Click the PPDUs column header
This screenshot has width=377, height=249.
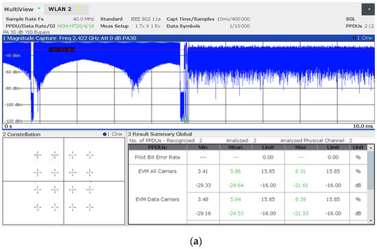click(158, 147)
